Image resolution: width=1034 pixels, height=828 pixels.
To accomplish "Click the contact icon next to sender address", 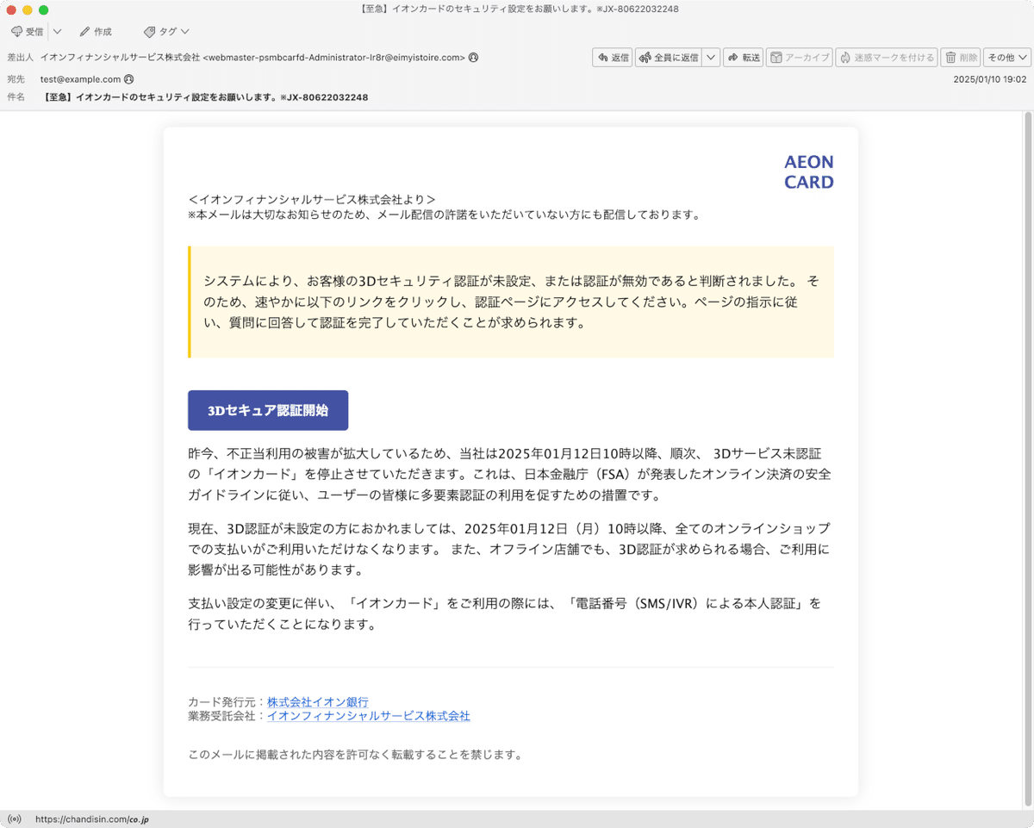I will [x=473, y=58].
